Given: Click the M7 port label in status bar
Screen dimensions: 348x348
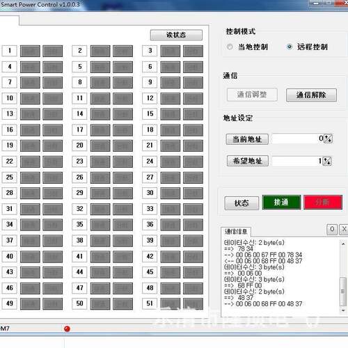Looking at the screenshot, I should click(5, 329).
